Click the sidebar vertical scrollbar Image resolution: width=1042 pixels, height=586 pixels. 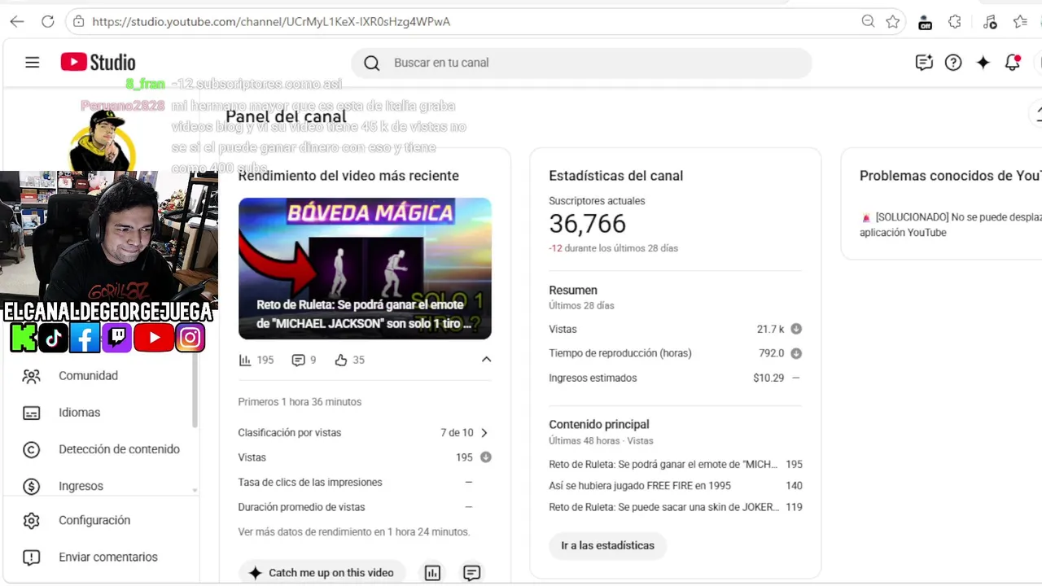195,391
